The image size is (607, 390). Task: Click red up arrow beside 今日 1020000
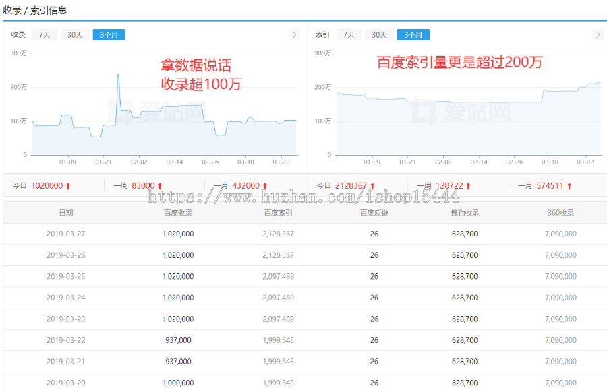(68, 186)
